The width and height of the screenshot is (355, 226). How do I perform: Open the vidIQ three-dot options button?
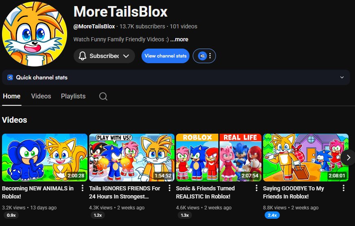point(210,56)
